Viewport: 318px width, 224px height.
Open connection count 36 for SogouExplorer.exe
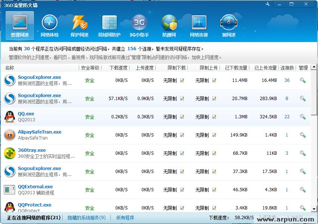(x=287, y=80)
